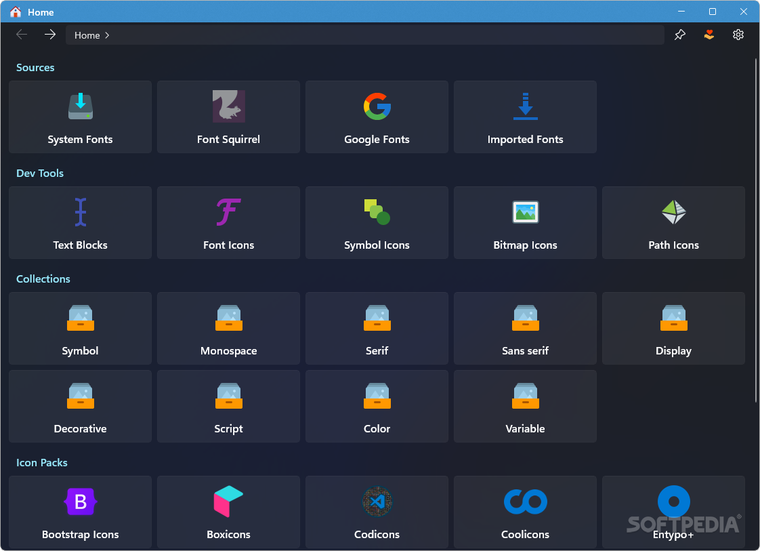This screenshot has width=760, height=551.
Task: Maximize the Home window
Action: pyautogui.click(x=712, y=11)
